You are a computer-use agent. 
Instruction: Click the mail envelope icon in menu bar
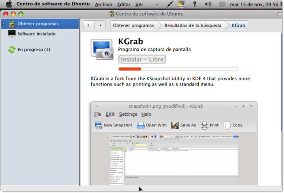(x=222, y=4)
